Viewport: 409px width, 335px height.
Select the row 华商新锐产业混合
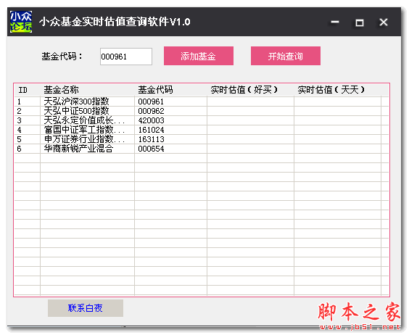point(202,149)
